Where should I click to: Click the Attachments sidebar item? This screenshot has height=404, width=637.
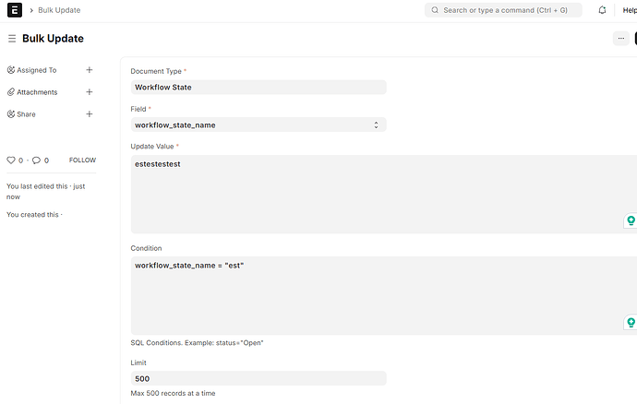click(36, 92)
